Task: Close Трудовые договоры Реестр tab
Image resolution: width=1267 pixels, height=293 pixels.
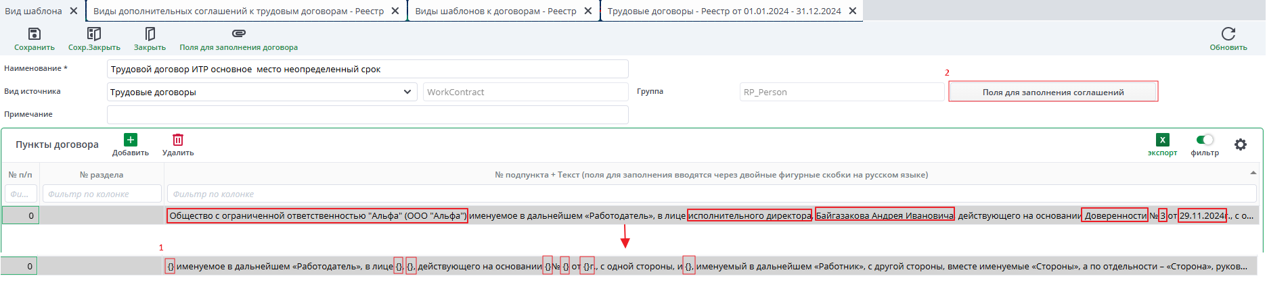Action: pyautogui.click(x=853, y=11)
